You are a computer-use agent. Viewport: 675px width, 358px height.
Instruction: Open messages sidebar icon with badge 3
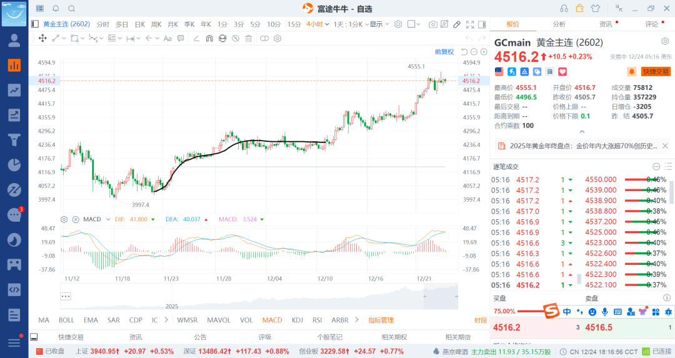[x=15, y=214]
